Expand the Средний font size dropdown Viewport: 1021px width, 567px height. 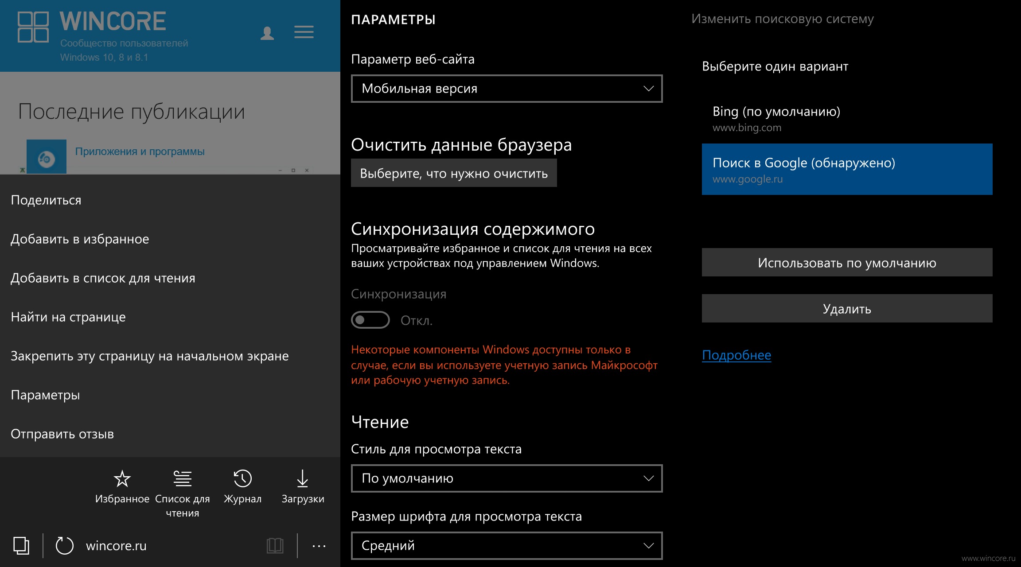pyautogui.click(x=507, y=546)
